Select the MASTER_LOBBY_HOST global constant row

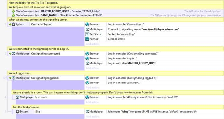coord(116,11)
